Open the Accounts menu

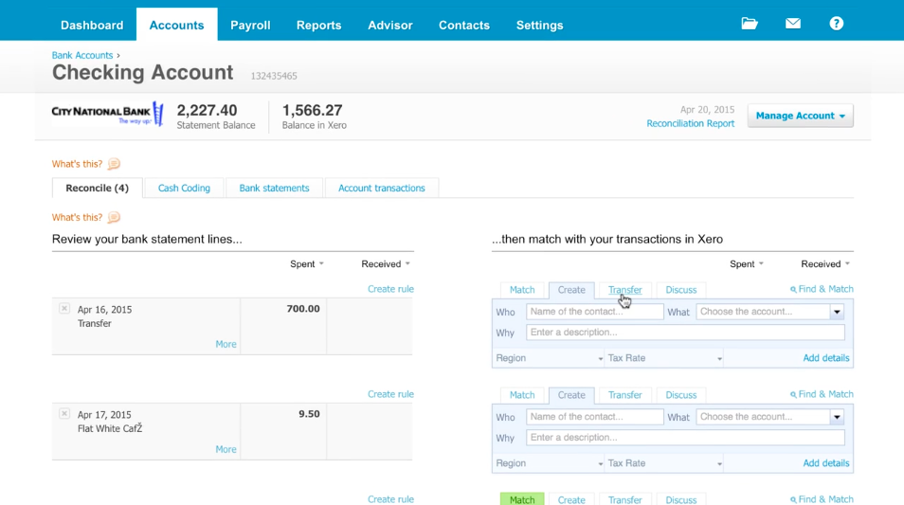point(176,26)
